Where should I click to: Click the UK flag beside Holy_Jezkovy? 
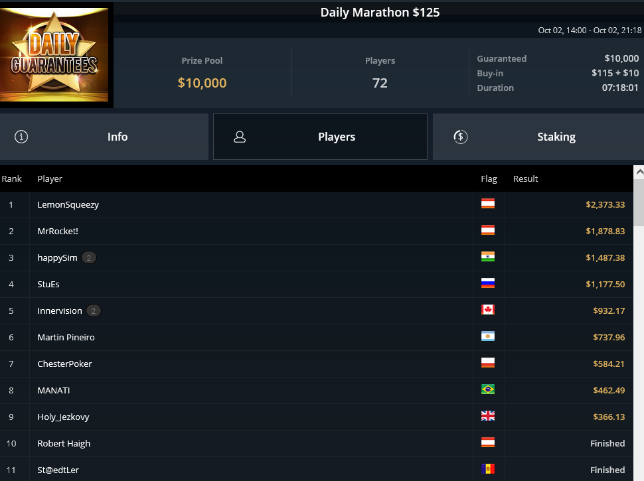[x=487, y=416]
